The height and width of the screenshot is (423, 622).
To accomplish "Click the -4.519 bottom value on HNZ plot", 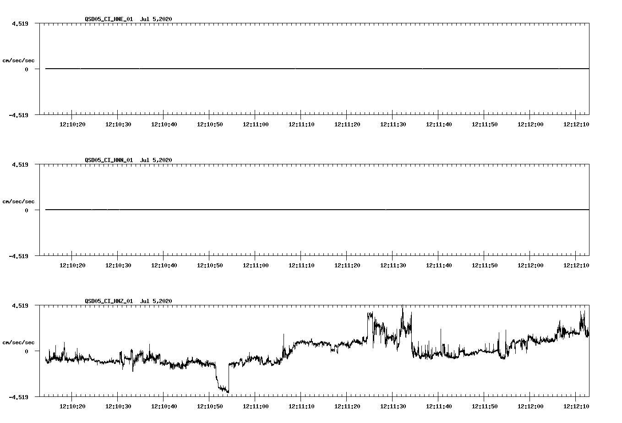I will tap(18, 397).
